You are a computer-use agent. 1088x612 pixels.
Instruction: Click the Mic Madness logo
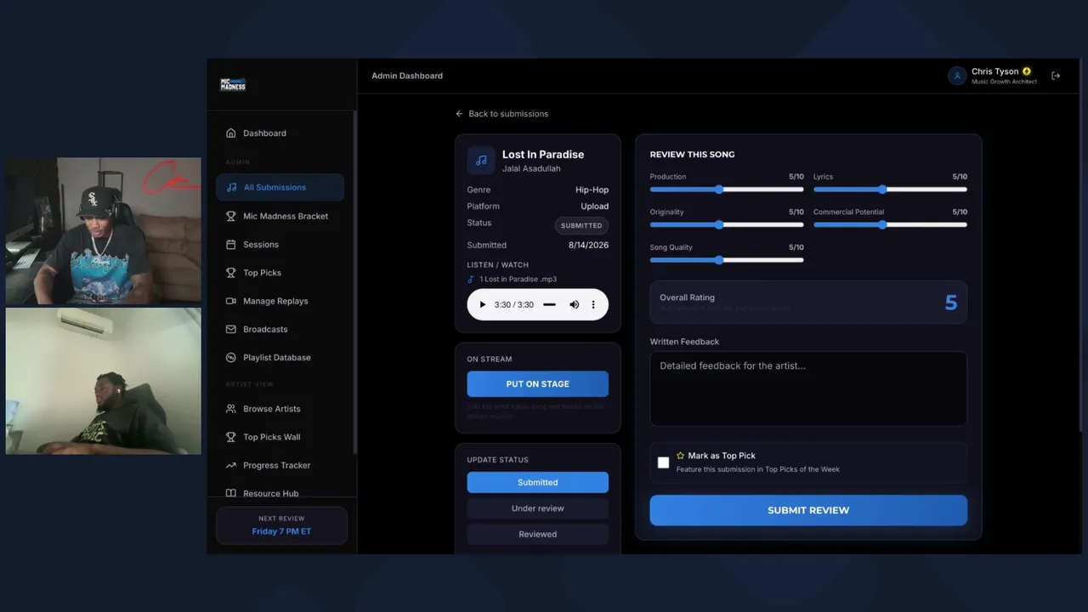[x=233, y=84]
